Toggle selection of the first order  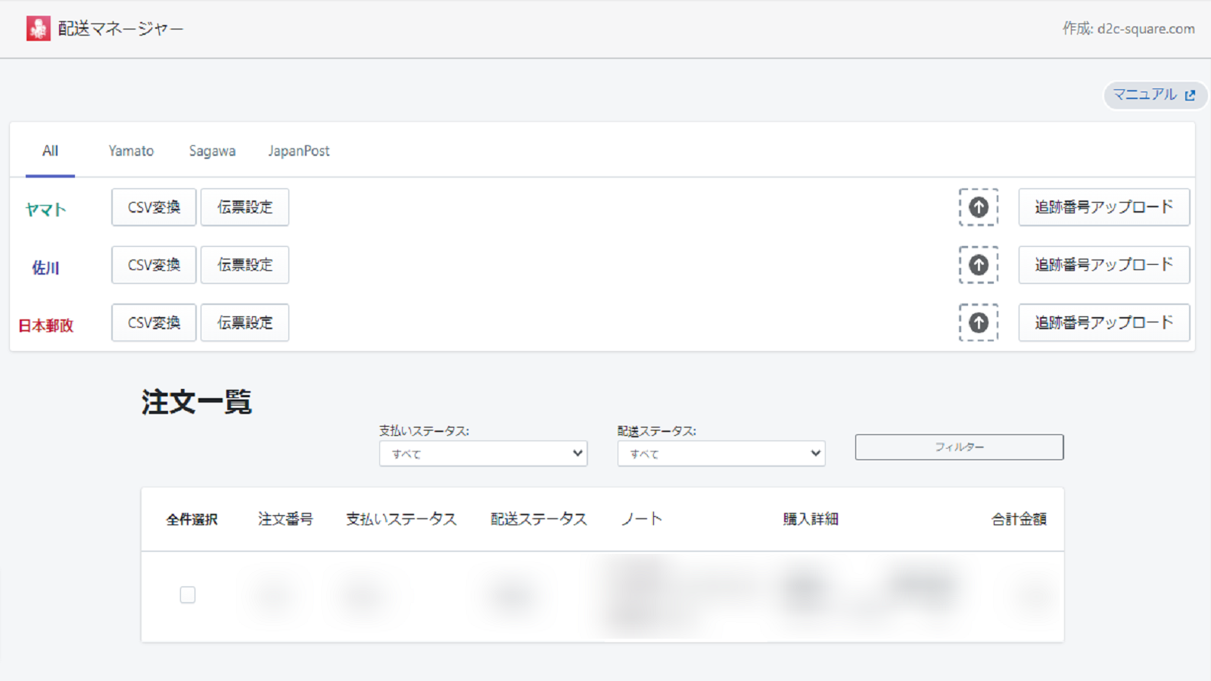point(187,595)
